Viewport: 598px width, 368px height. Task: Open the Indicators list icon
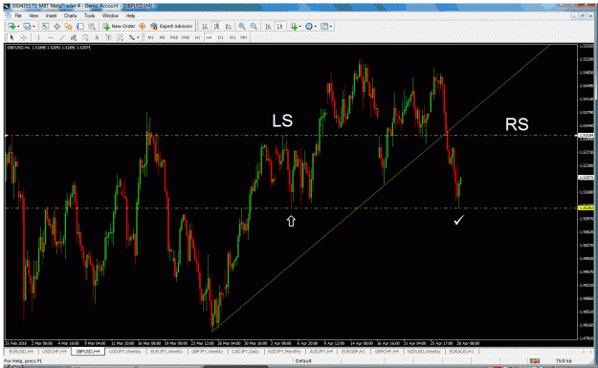294,26
